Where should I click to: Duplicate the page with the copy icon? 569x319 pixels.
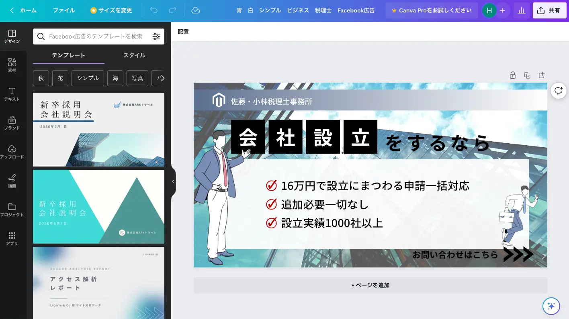click(527, 75)
